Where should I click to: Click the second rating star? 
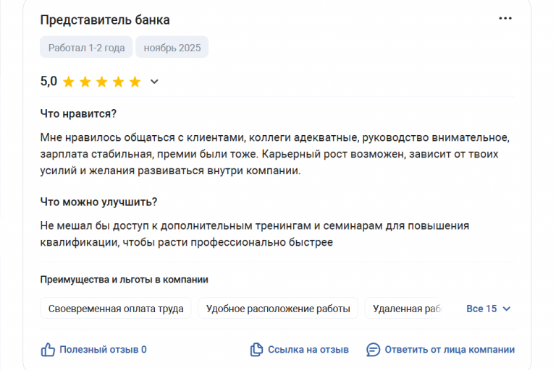coord(85,82)
